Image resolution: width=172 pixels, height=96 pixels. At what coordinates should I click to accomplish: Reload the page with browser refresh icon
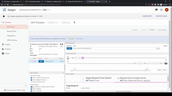tap(8, 5)
